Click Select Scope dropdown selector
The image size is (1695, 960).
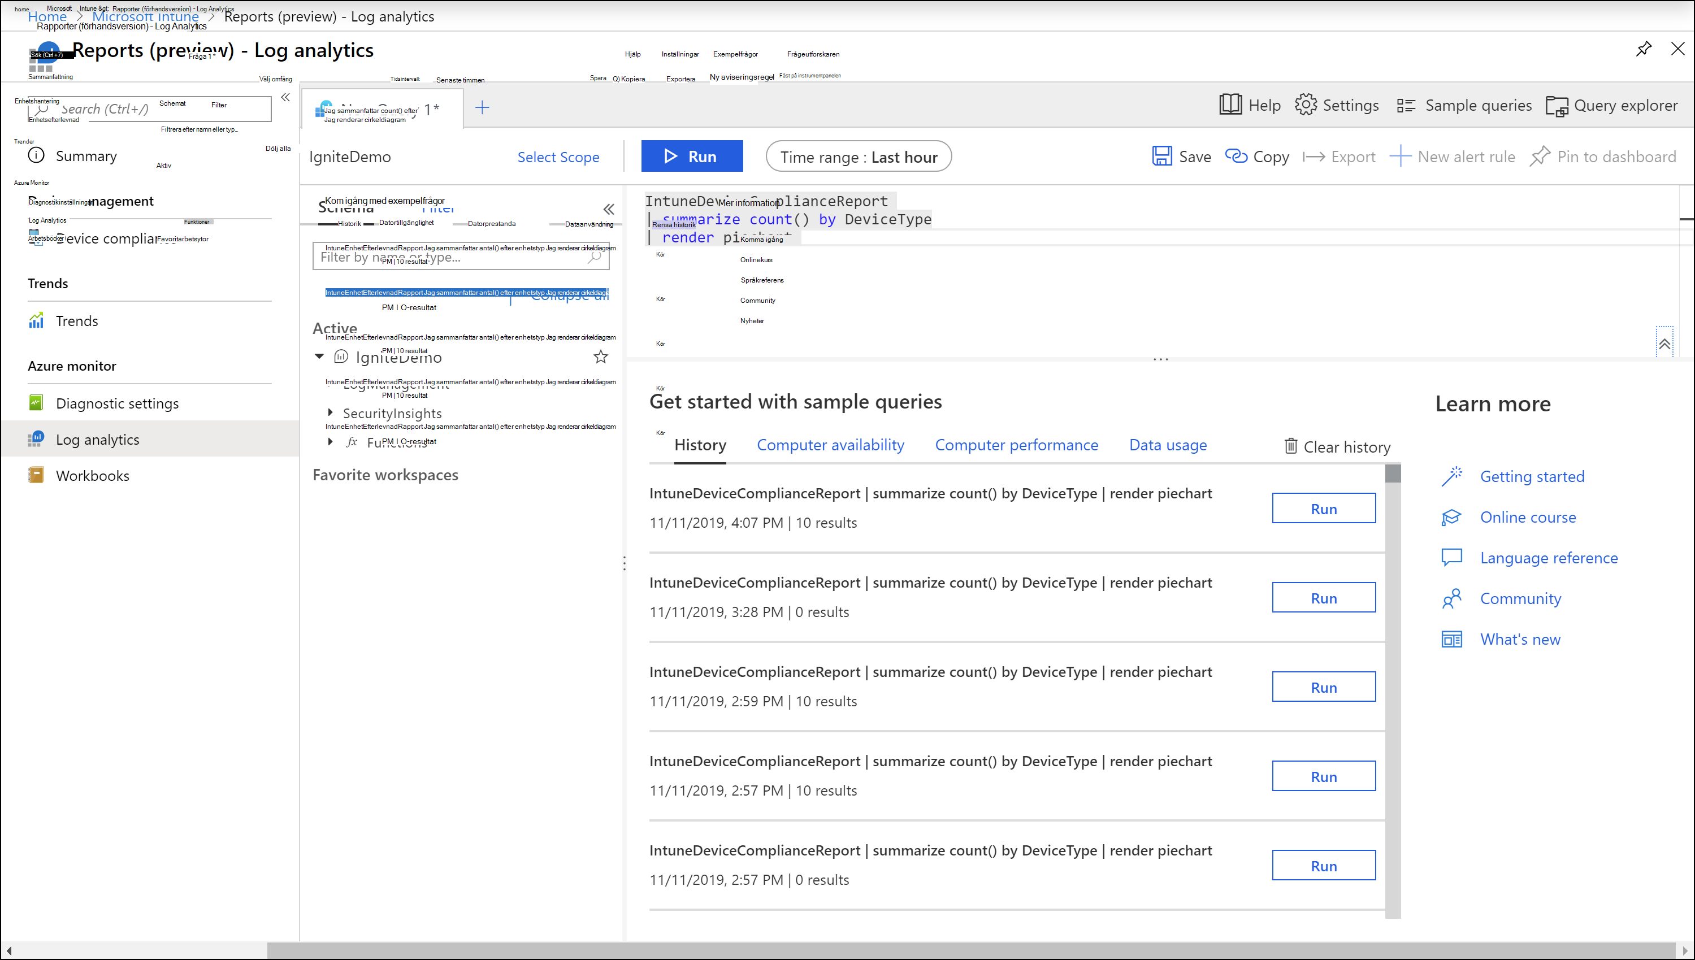coord(559,157)
